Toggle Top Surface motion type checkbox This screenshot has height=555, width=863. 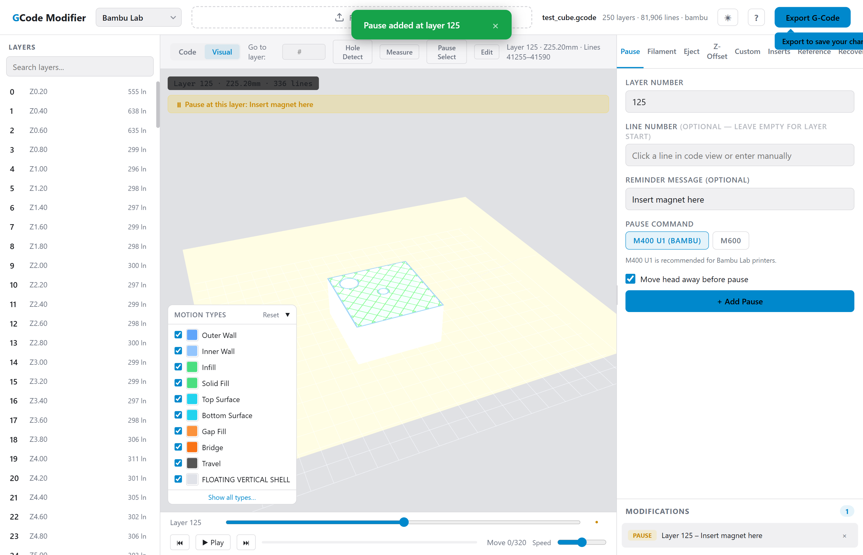click(178, 399)
